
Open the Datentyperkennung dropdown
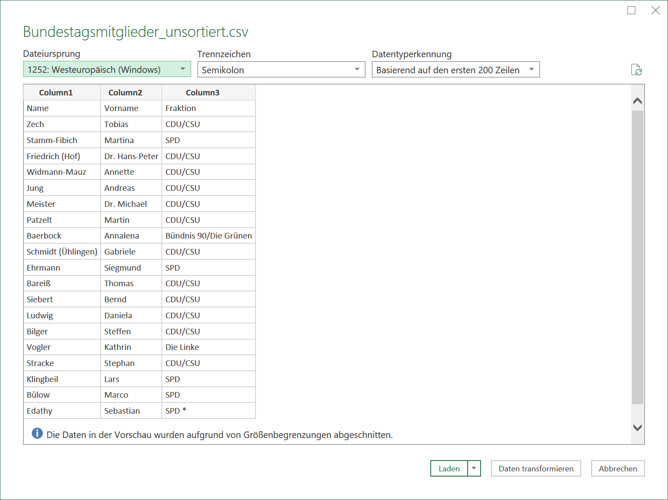[x=456, y=70]
